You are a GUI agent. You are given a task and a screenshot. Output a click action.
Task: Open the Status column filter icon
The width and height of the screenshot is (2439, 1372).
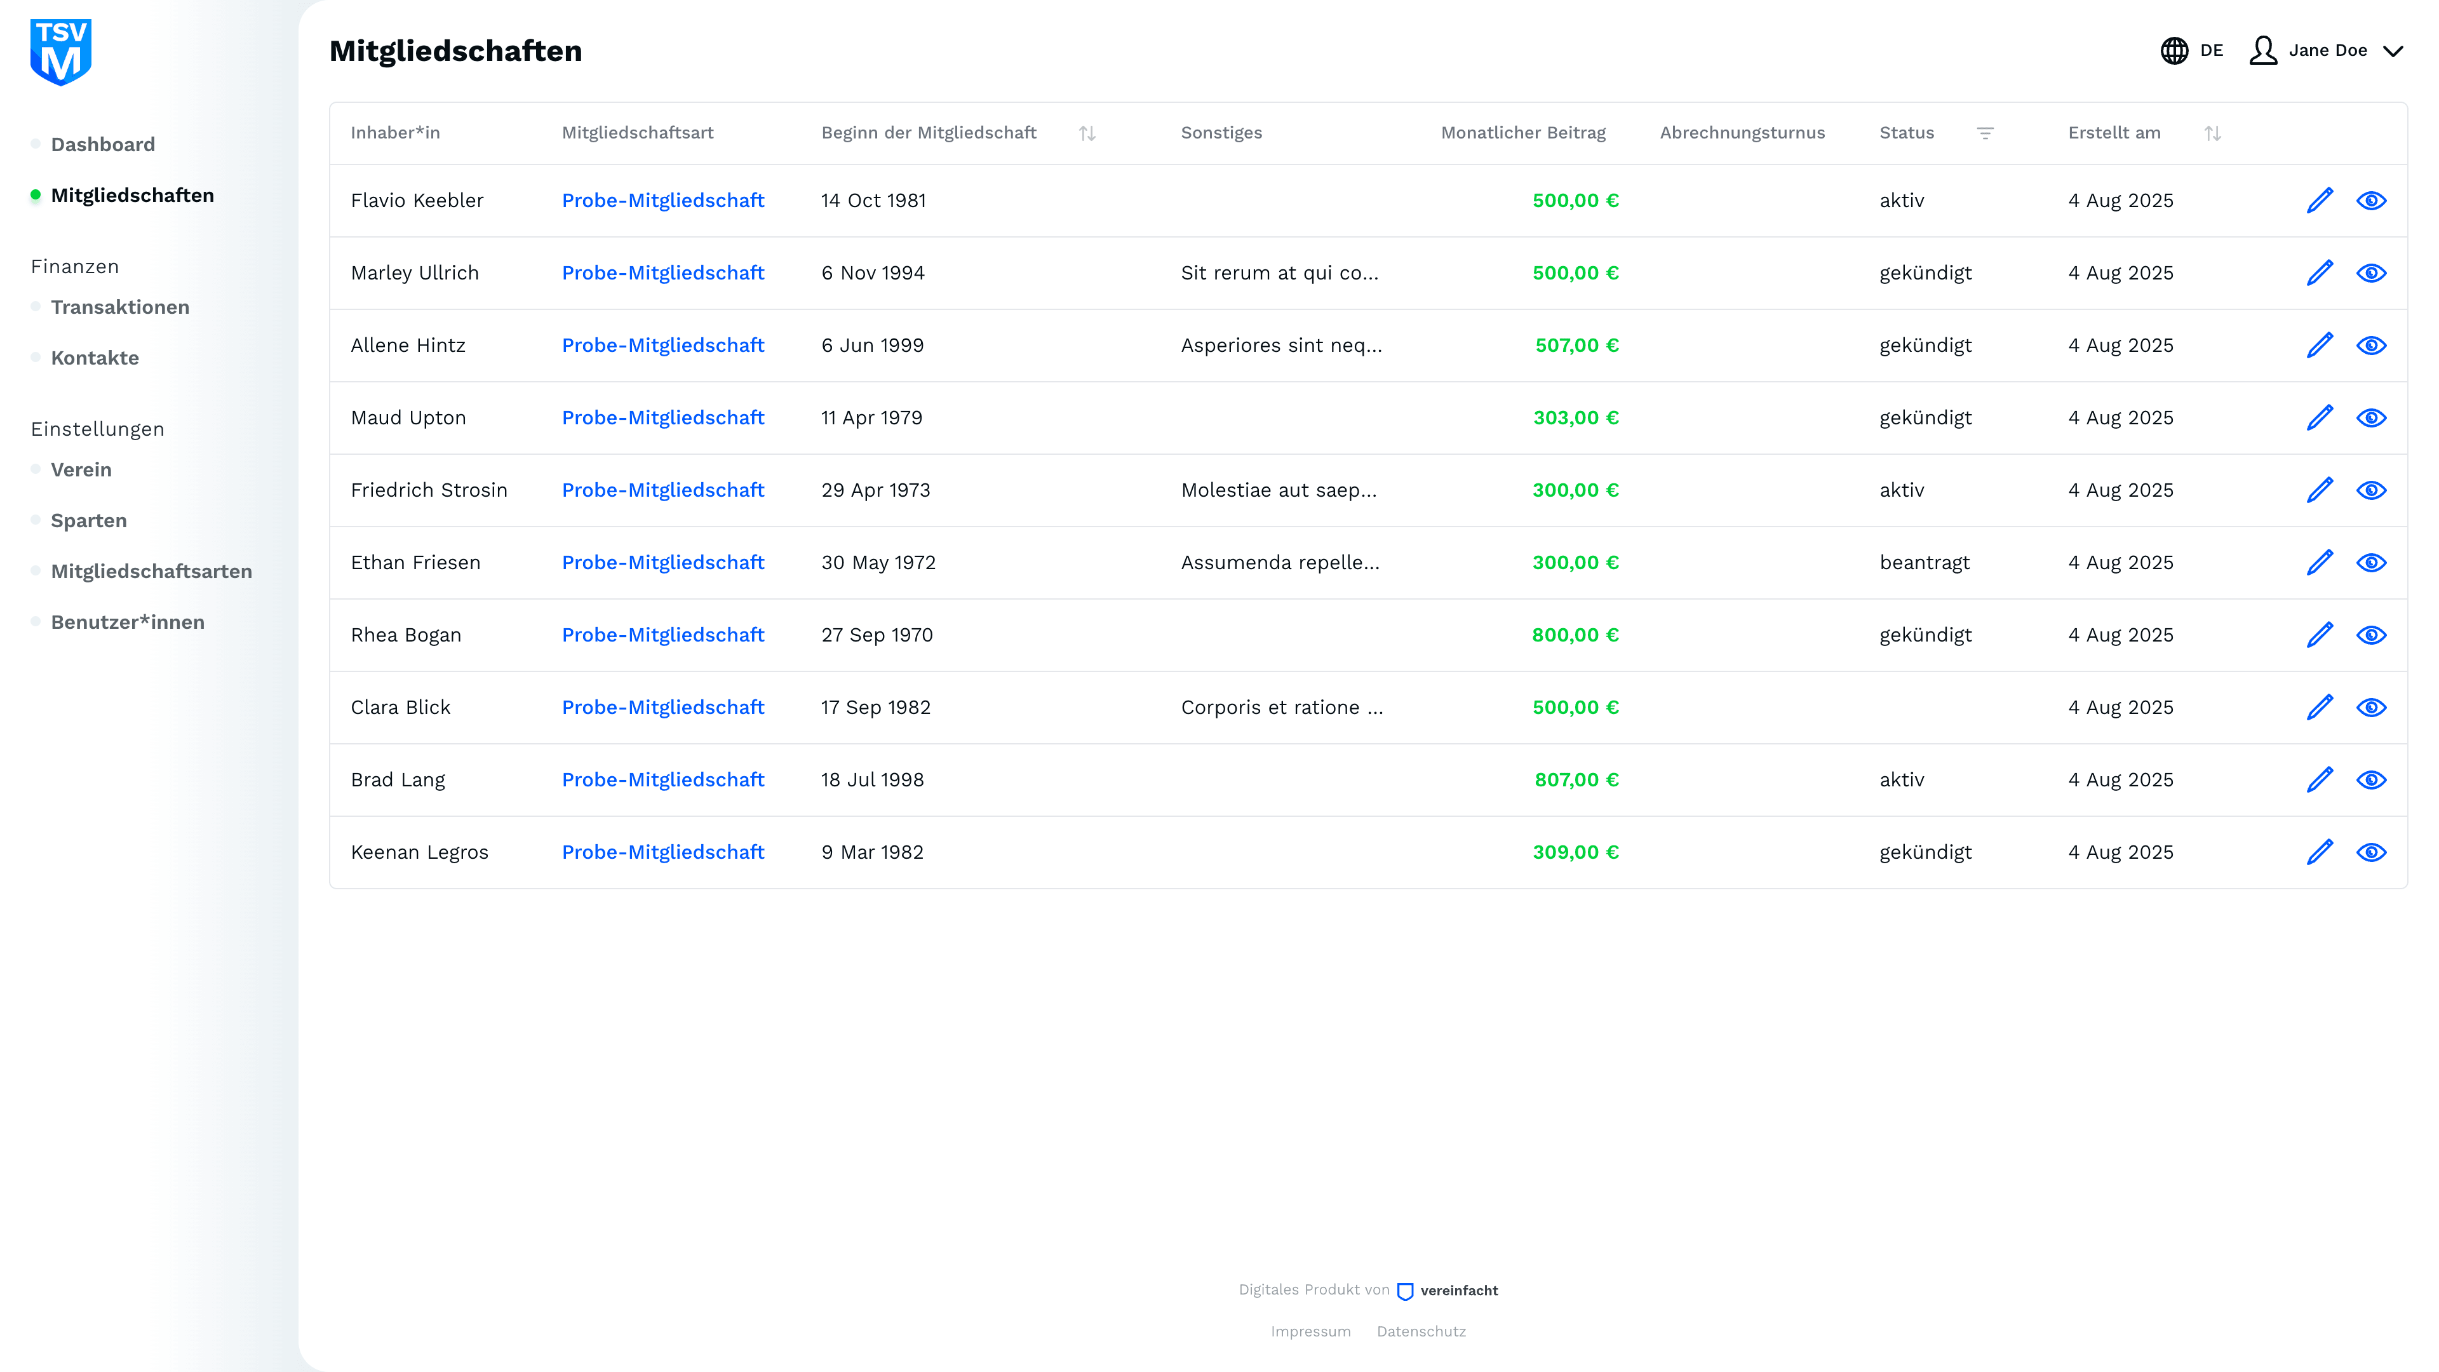point(1985,133)
